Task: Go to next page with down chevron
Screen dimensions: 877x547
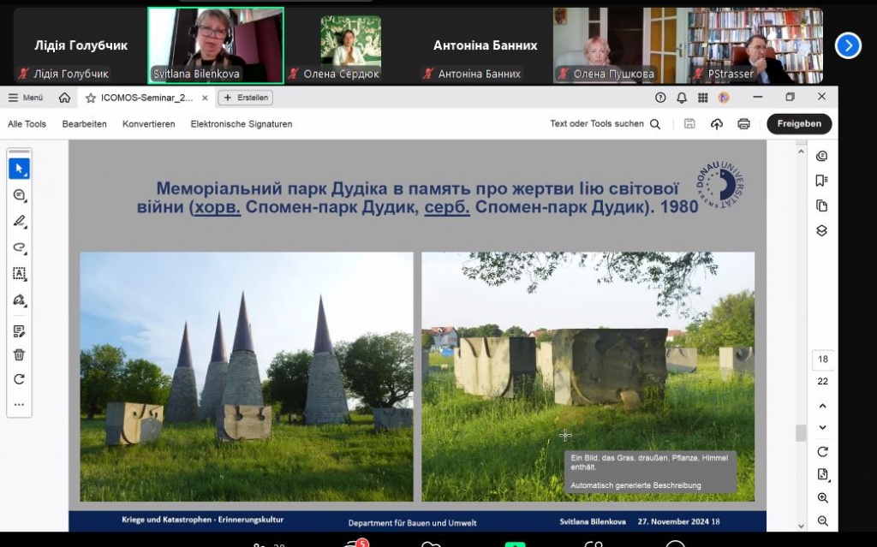Action: 822,427
